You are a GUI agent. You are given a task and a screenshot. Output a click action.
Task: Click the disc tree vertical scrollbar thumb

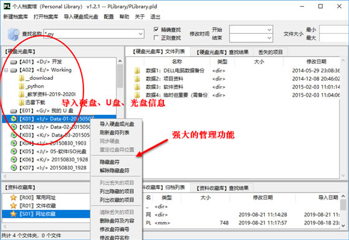coord(120,75)
